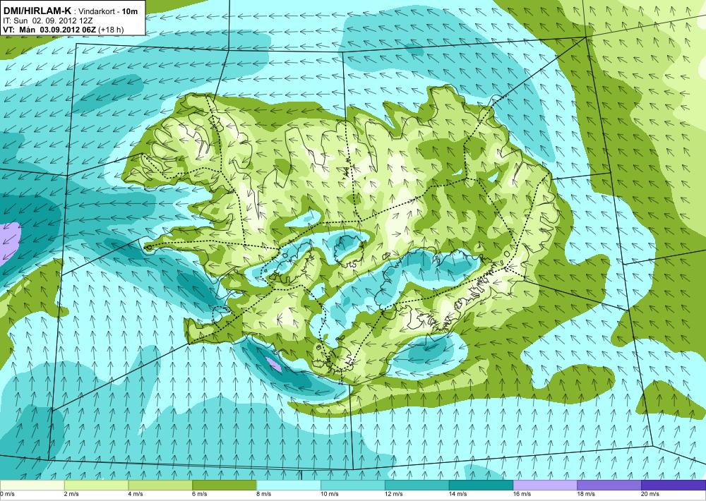Viewport: 706px width, 501px height.
Task: Click the 6 m/s dark green legend swatch
Action: [225, 485]
